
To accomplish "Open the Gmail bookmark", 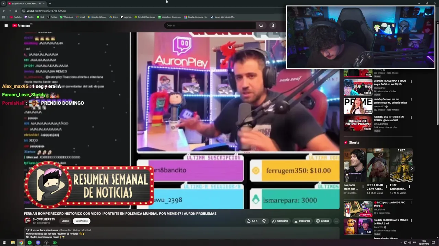I will coord(80,17).
